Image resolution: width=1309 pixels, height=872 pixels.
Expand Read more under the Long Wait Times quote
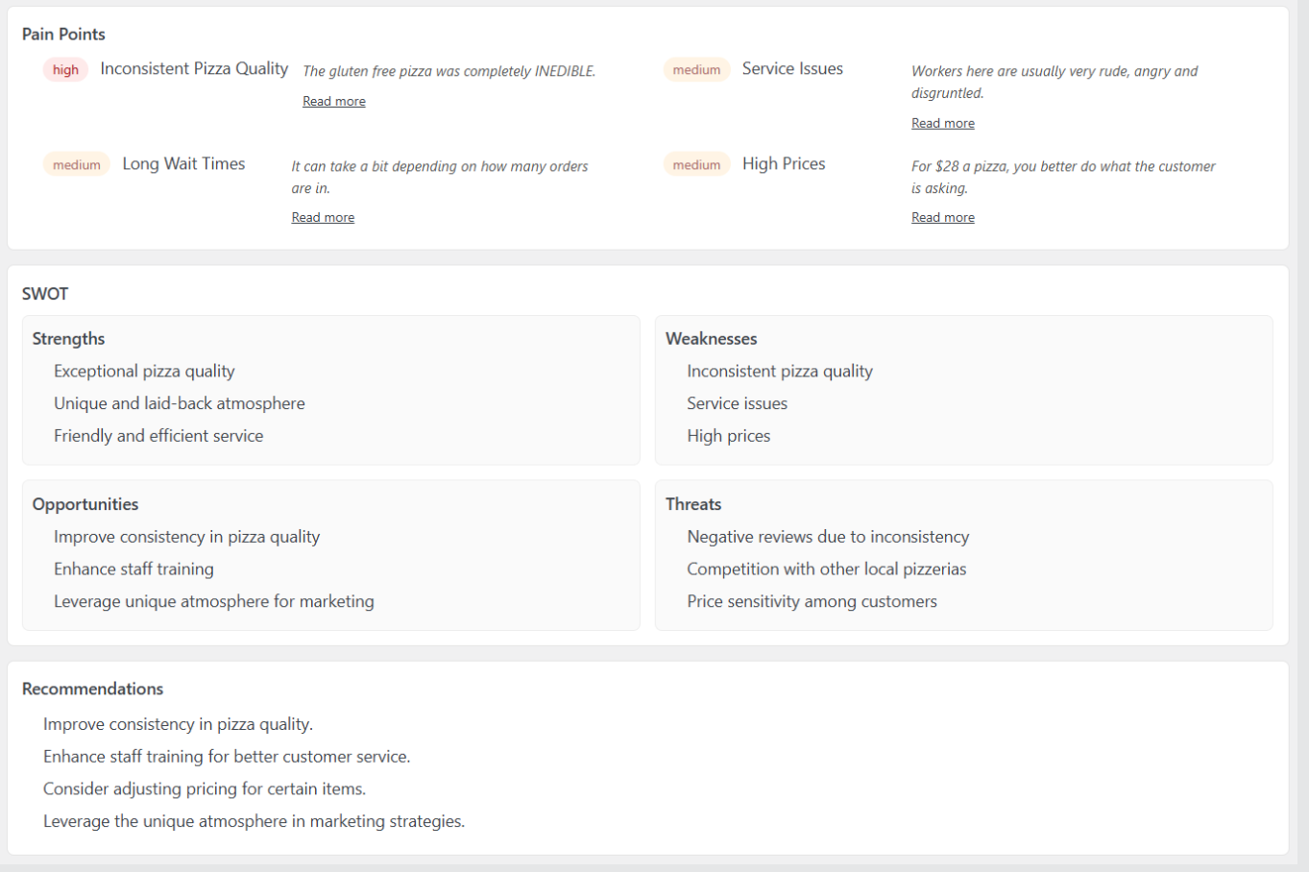click(x=323, y=217)
